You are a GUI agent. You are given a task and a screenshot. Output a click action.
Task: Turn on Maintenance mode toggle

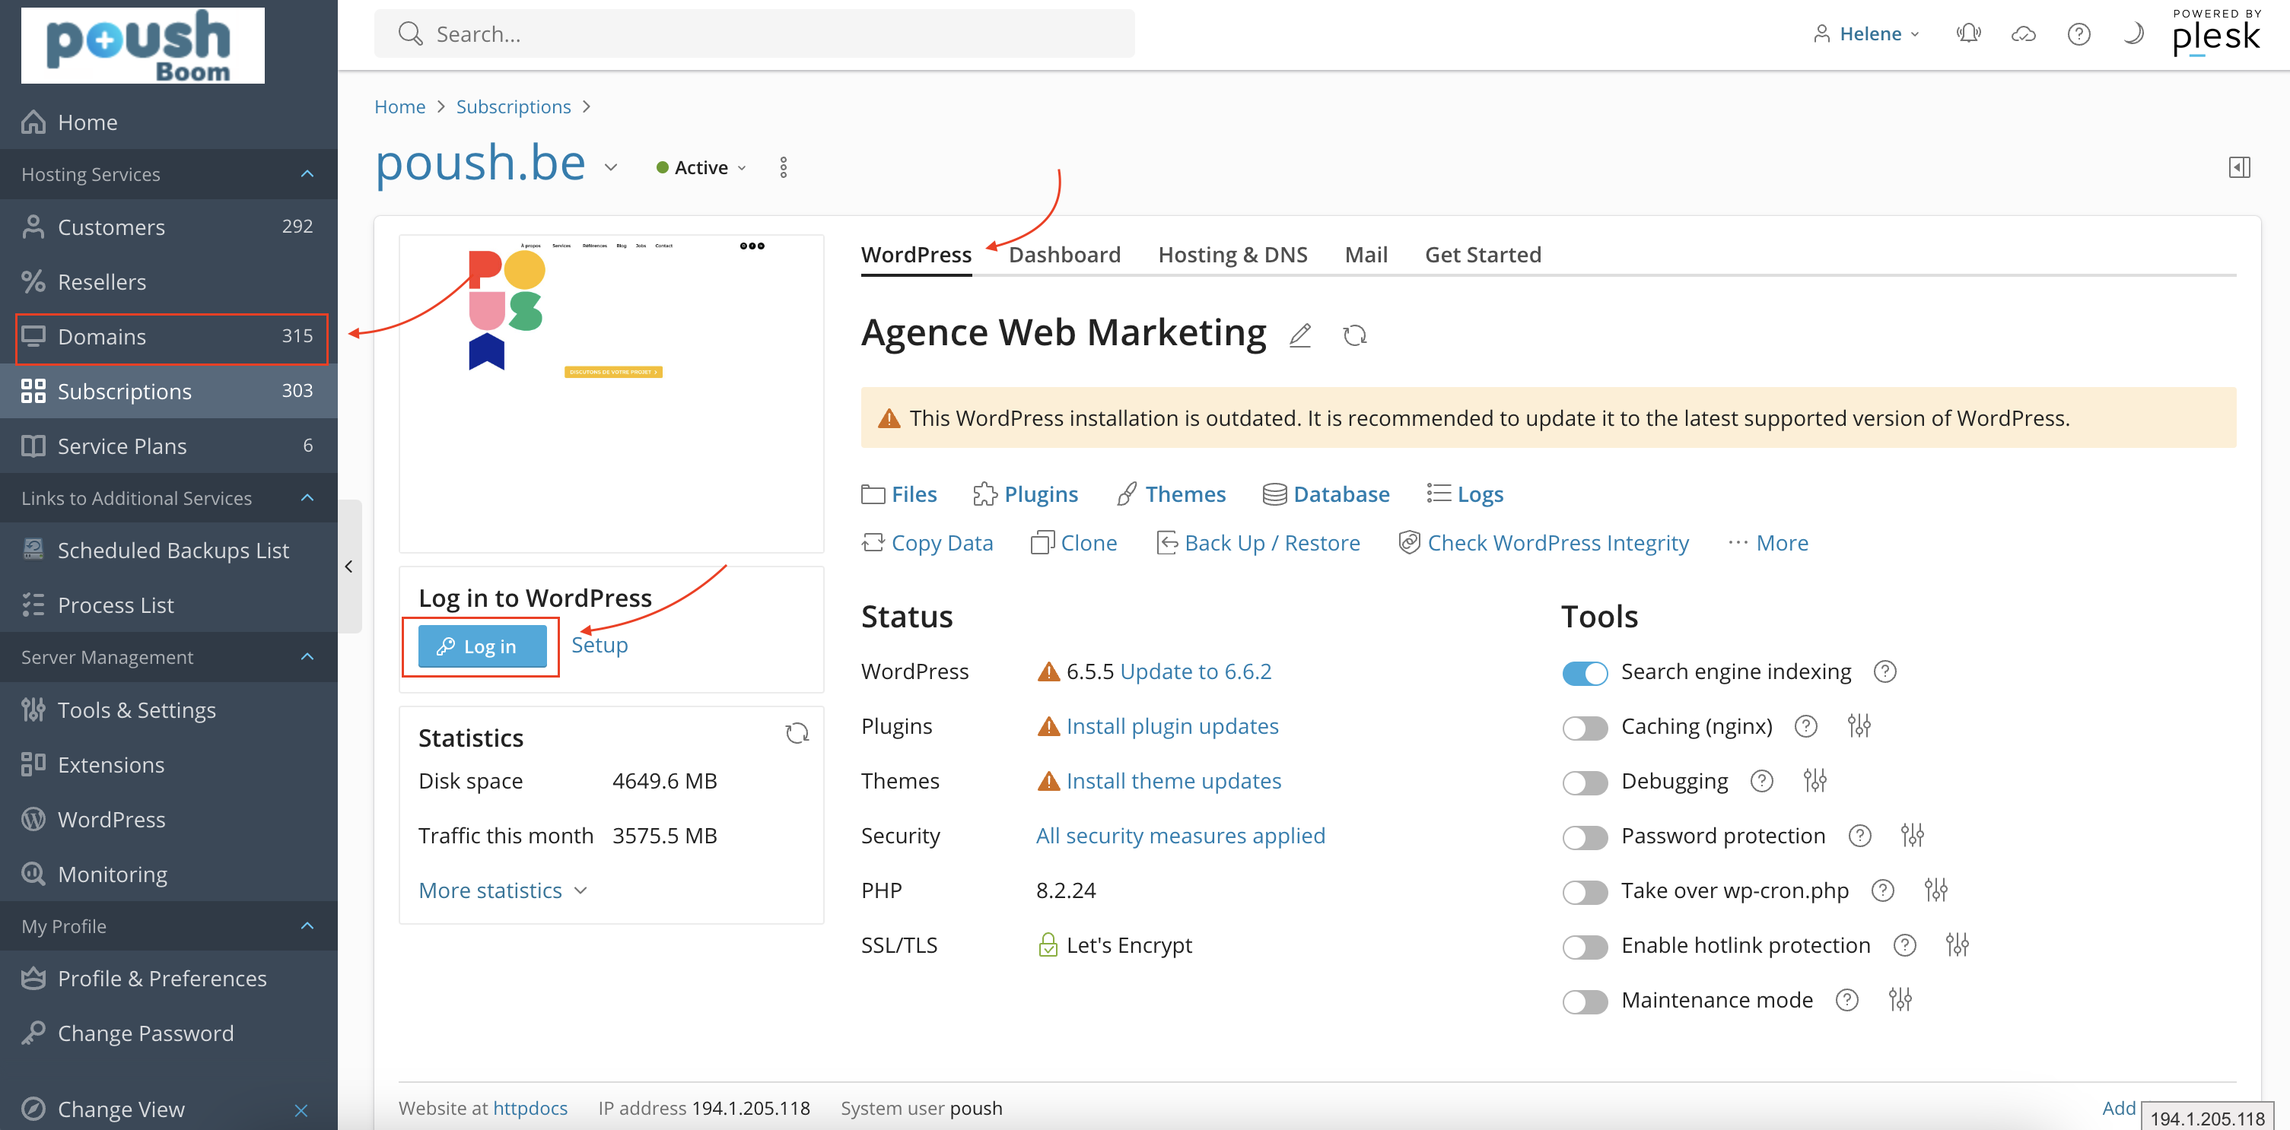(1585, 1001)
